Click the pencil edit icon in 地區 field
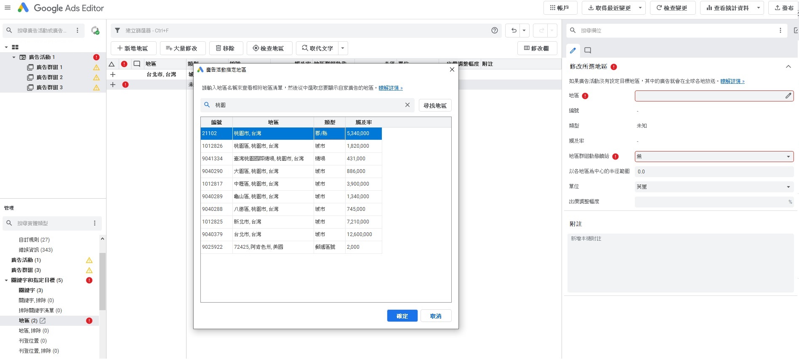This screenshot has height=359, width=799. click(x=788, y=96)
